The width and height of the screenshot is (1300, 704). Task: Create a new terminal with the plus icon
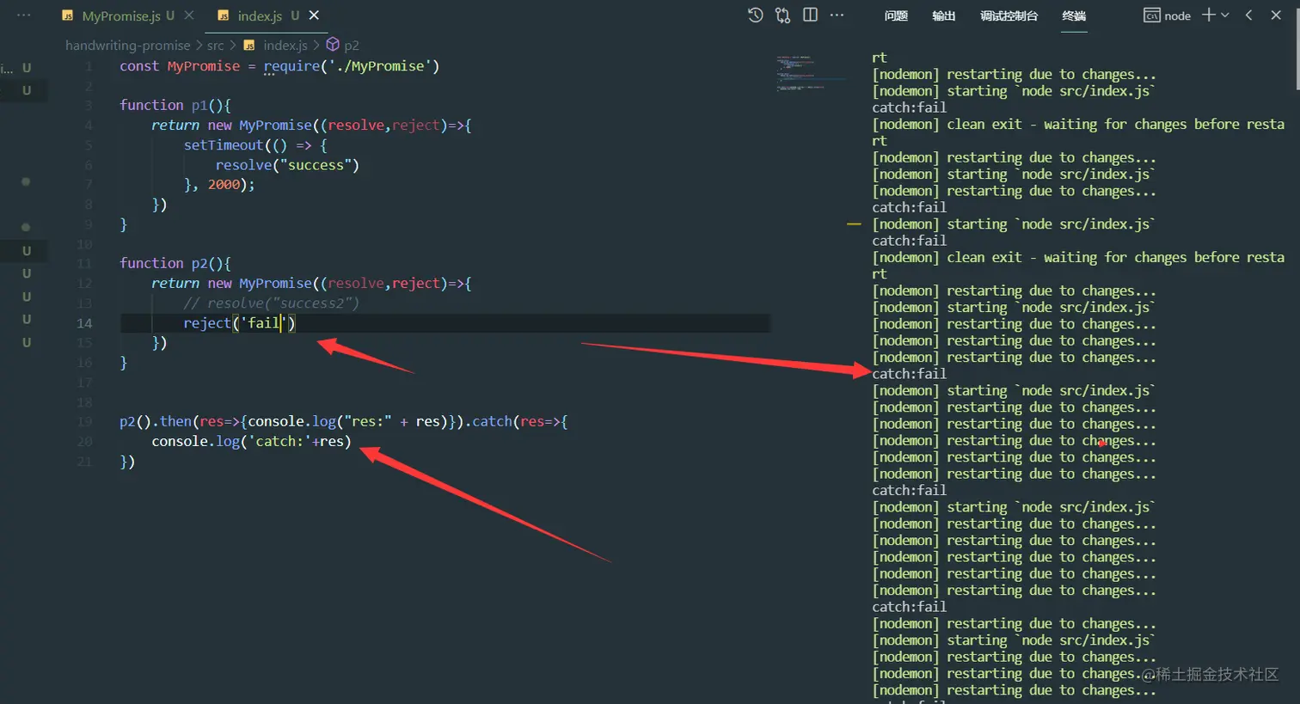[1209, 15]
